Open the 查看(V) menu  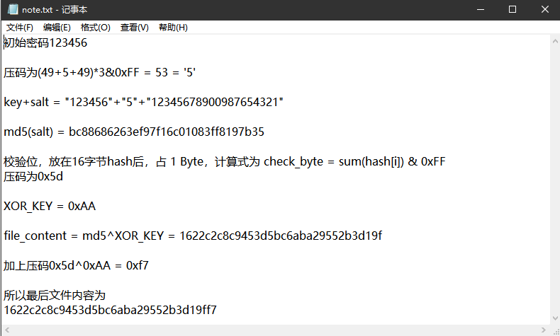134,28
